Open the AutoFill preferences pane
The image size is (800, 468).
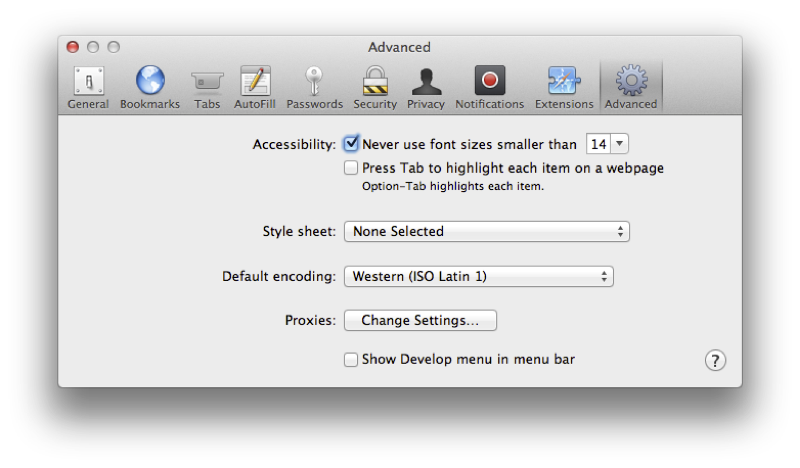(x=255, y=88)
